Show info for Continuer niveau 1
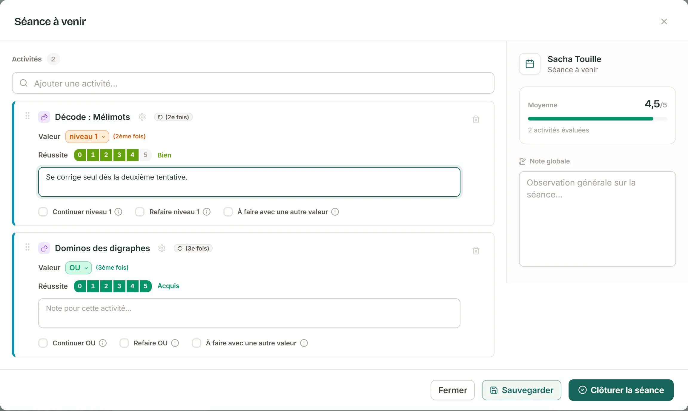This screenshot has height=411, width=688. coord(119,212)
